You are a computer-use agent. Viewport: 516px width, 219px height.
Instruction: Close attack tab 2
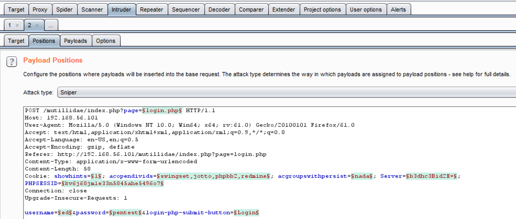pos(37,25)
